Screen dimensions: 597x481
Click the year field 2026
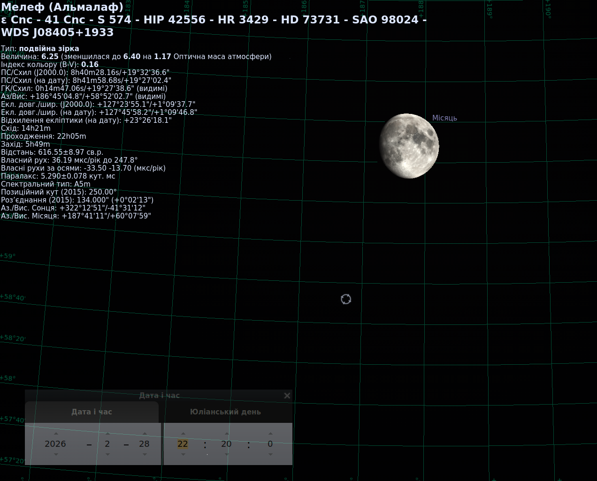55,444
